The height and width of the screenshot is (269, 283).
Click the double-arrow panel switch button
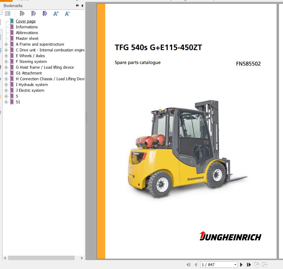click(x=77, y=6)
